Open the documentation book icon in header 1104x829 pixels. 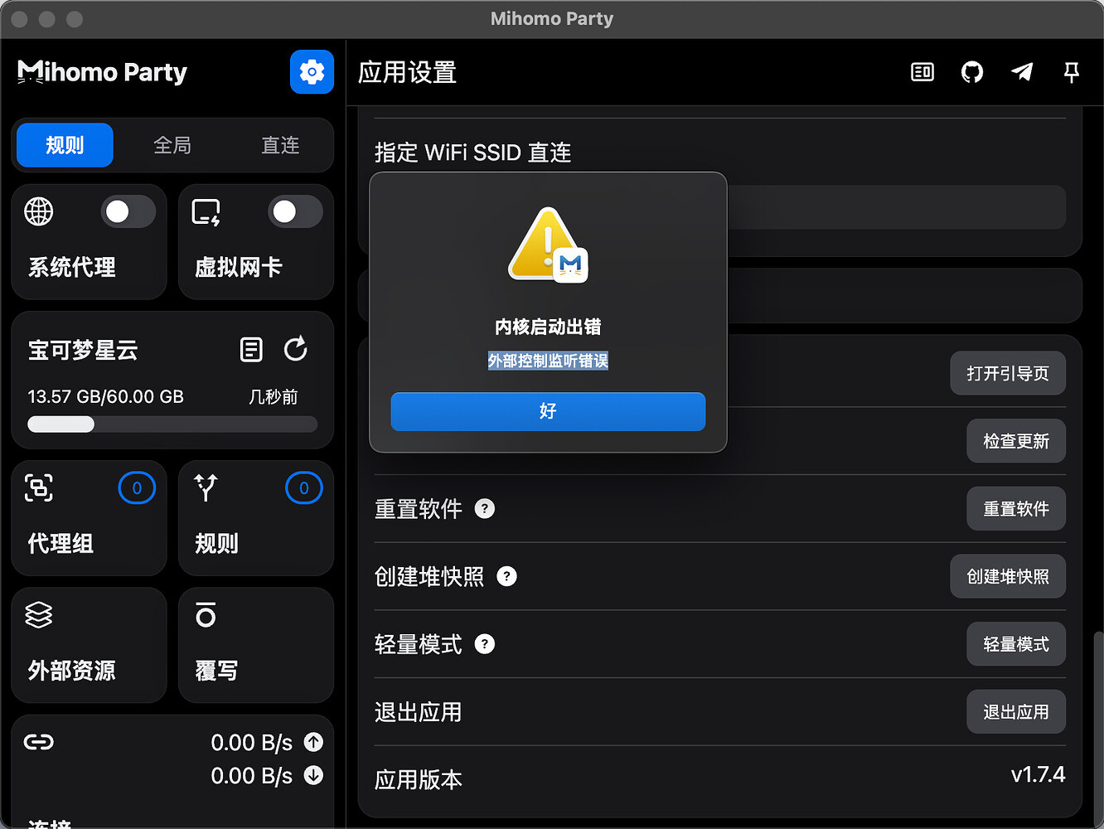click(x=922, y=72)
